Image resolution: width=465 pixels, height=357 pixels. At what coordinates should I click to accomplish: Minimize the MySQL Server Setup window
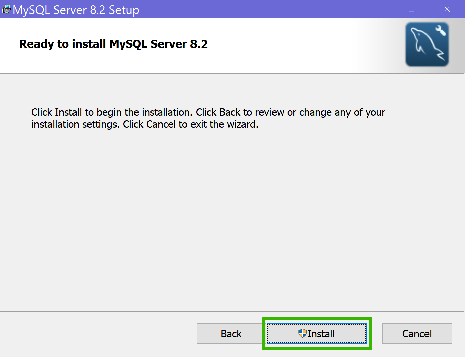[x=376, y=9]
